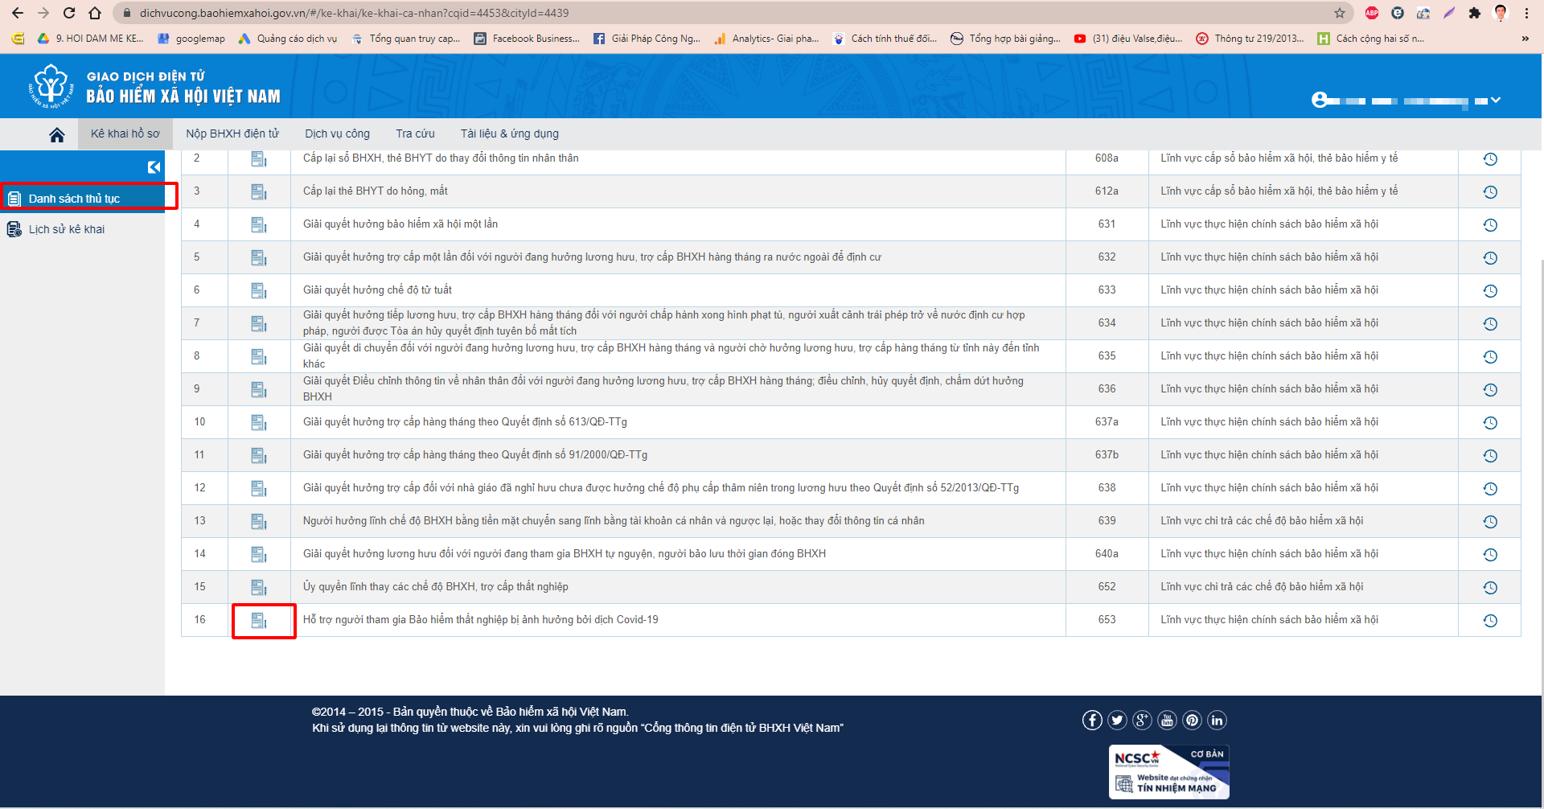Expand the user account dropdown arrow
1544x809 pixels.
point(1496,101)
